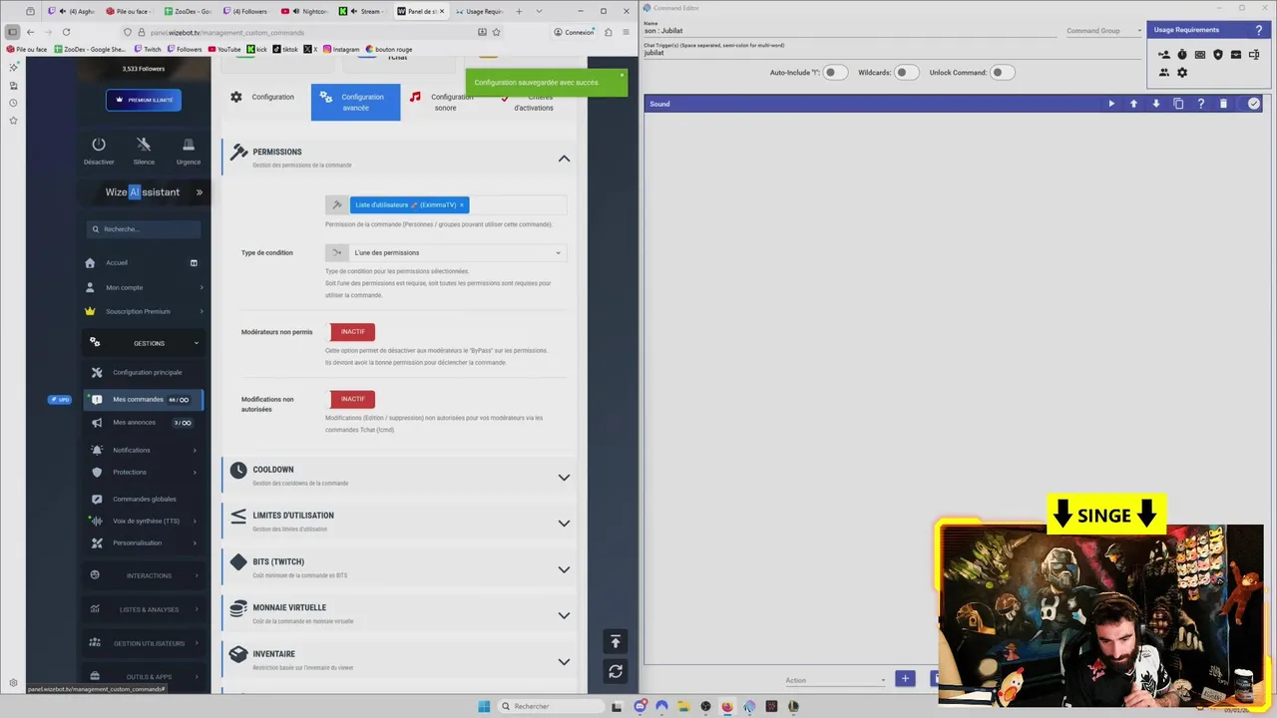Toggle the Auto-Include '!' switch

pos(835,72)
